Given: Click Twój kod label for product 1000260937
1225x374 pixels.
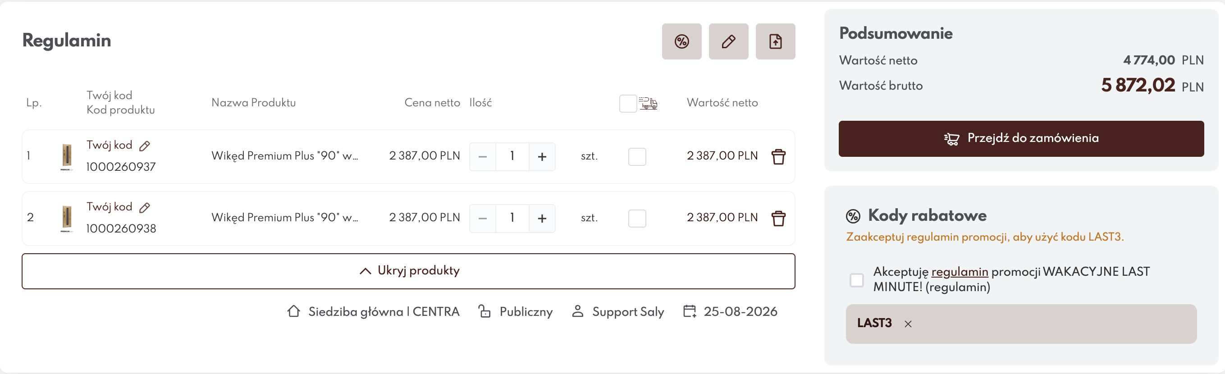Looking at the screenshot, I should 110,146.
